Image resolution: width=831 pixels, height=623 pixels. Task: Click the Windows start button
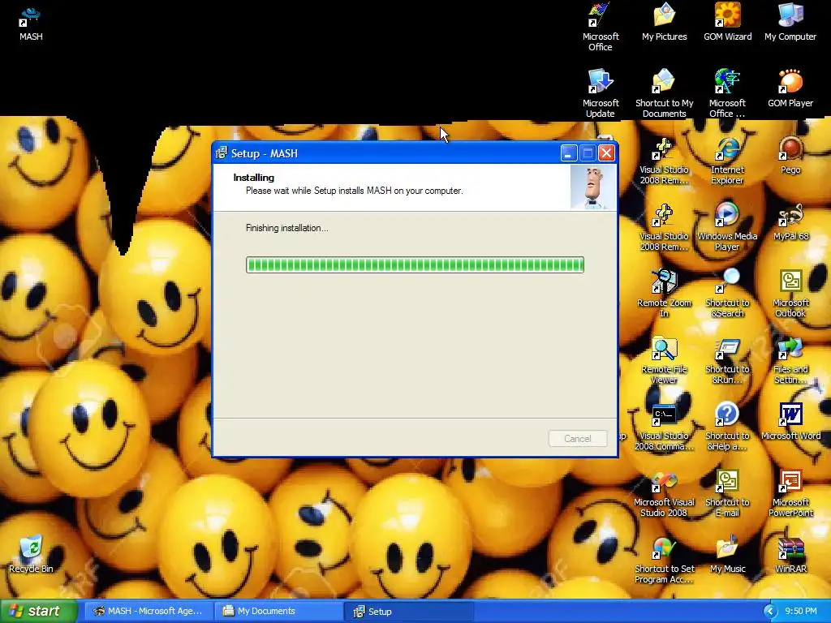click(x=39, y=611)
